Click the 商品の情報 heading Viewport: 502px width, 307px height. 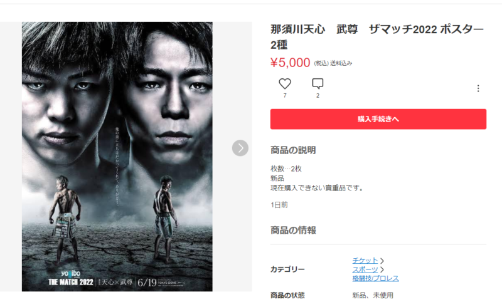[293, 231]
